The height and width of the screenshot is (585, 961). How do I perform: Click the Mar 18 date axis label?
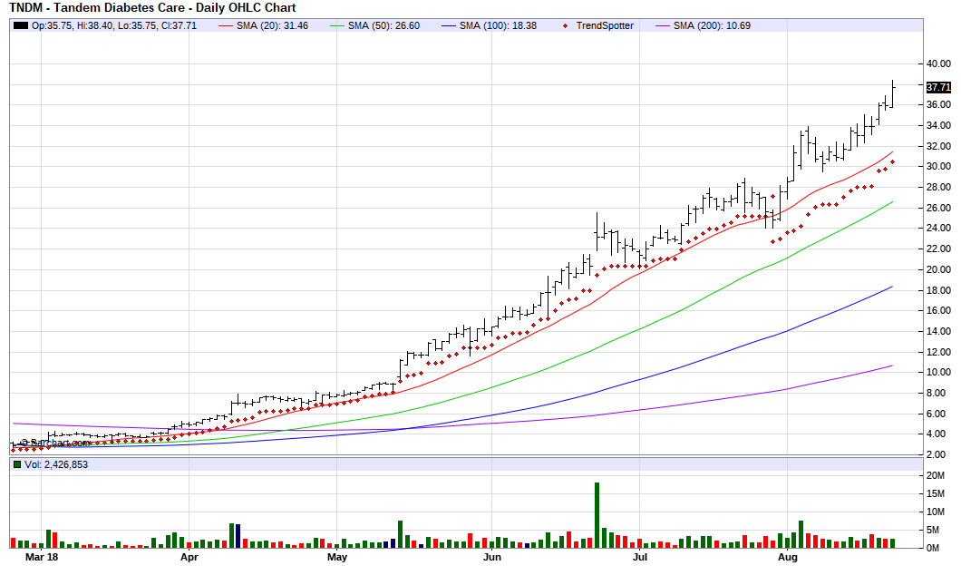tap(42, 557)
